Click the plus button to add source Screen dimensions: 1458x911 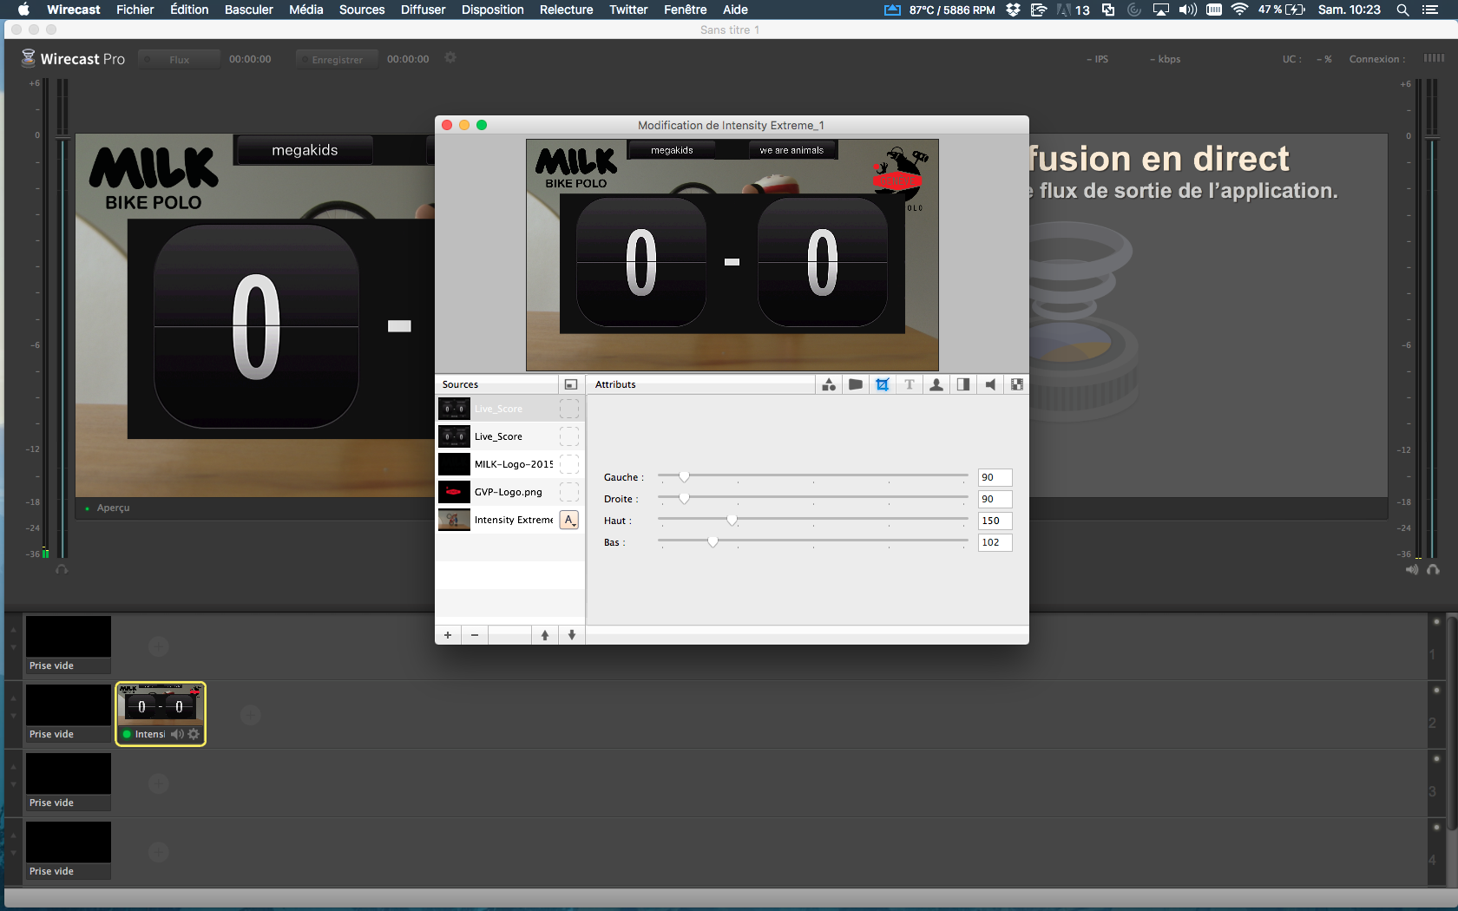click(448, 635)
